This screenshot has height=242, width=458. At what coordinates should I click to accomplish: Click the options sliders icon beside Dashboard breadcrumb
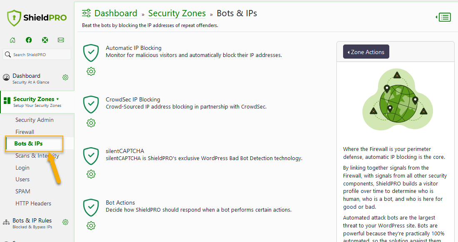(86, 13)
